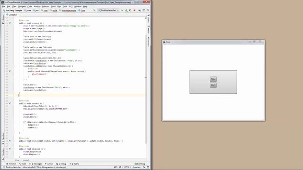Open the Debug tool window at bottom

(61, 164)
